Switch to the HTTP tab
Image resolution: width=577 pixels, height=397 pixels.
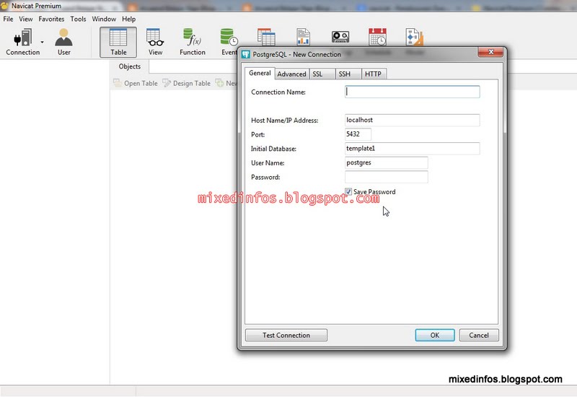click(x=374, y=74)
